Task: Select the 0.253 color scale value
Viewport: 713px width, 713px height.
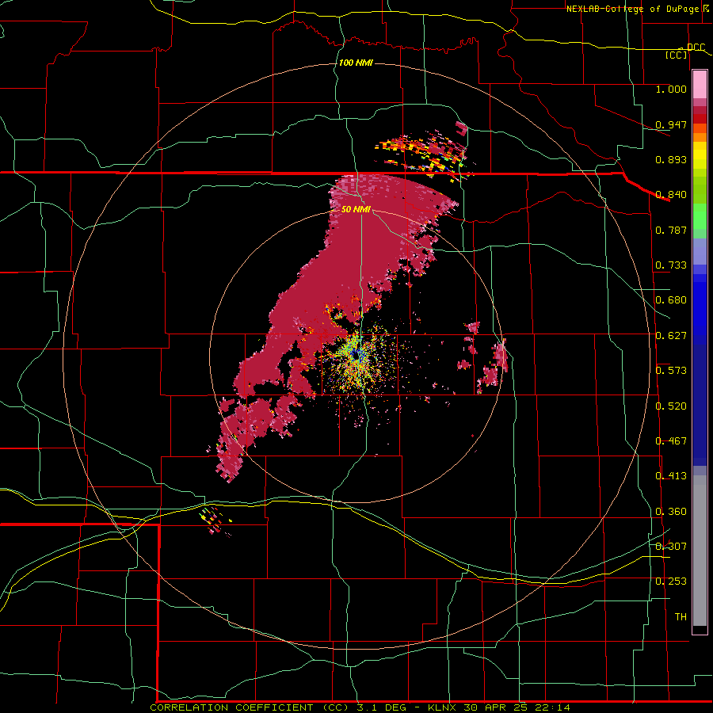Action: tap(671, 581)
